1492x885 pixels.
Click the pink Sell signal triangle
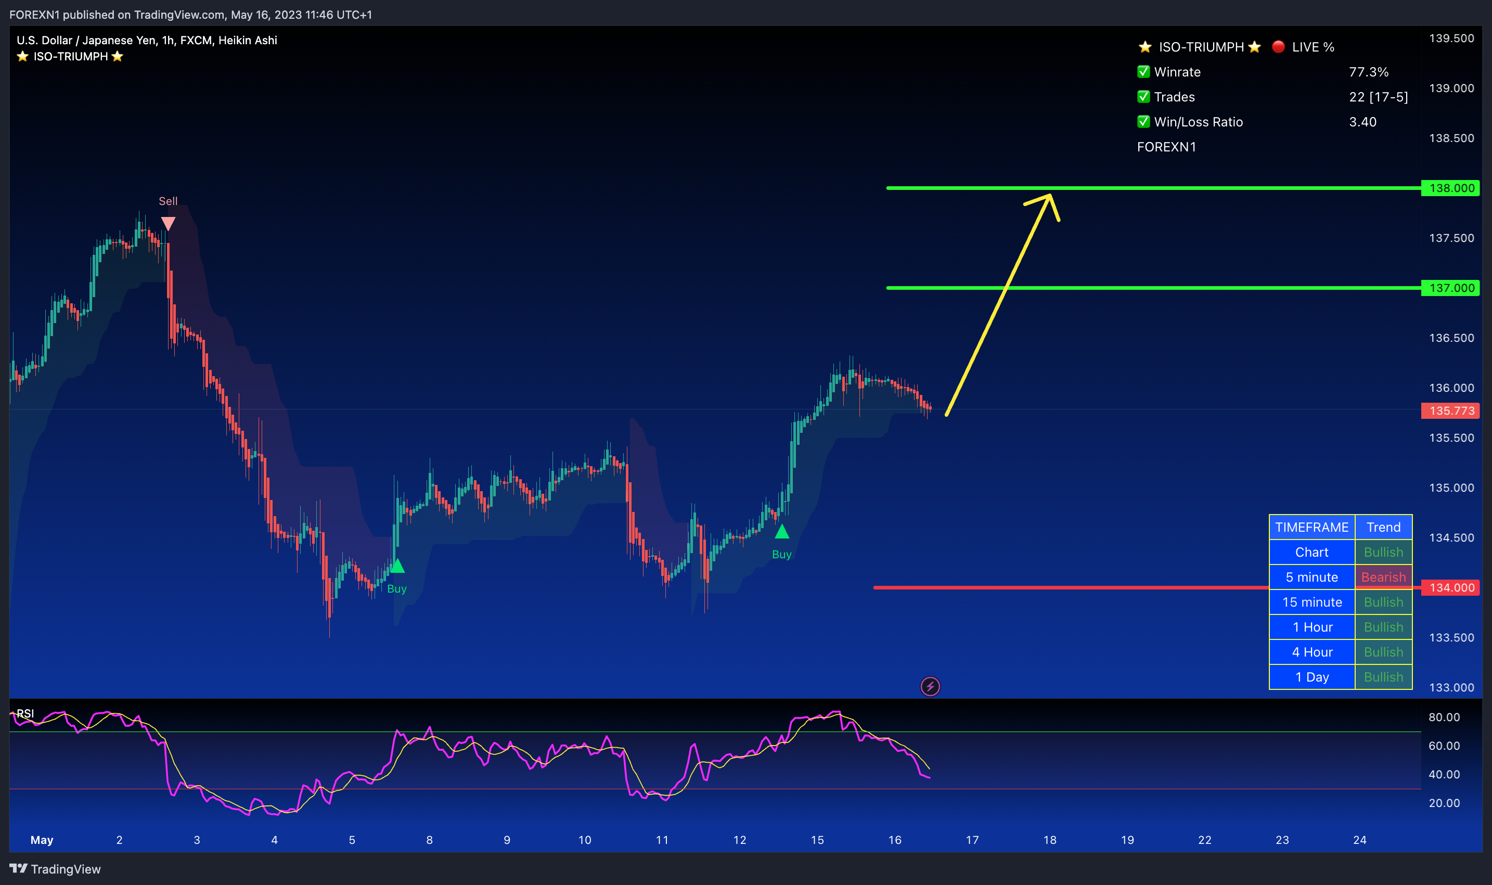168,224
